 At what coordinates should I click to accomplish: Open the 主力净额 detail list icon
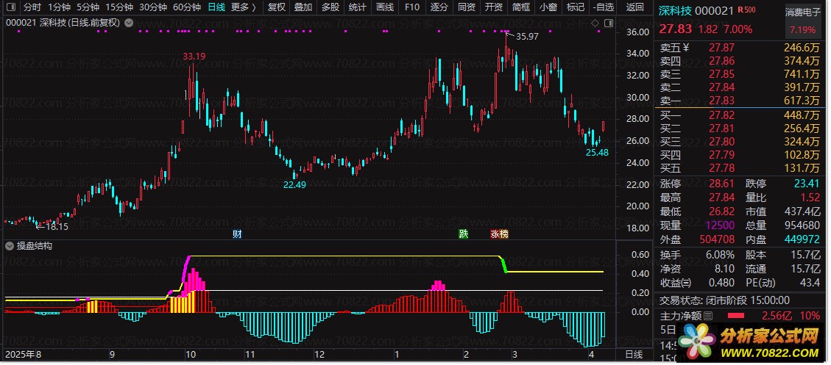(x=708, y=317)
